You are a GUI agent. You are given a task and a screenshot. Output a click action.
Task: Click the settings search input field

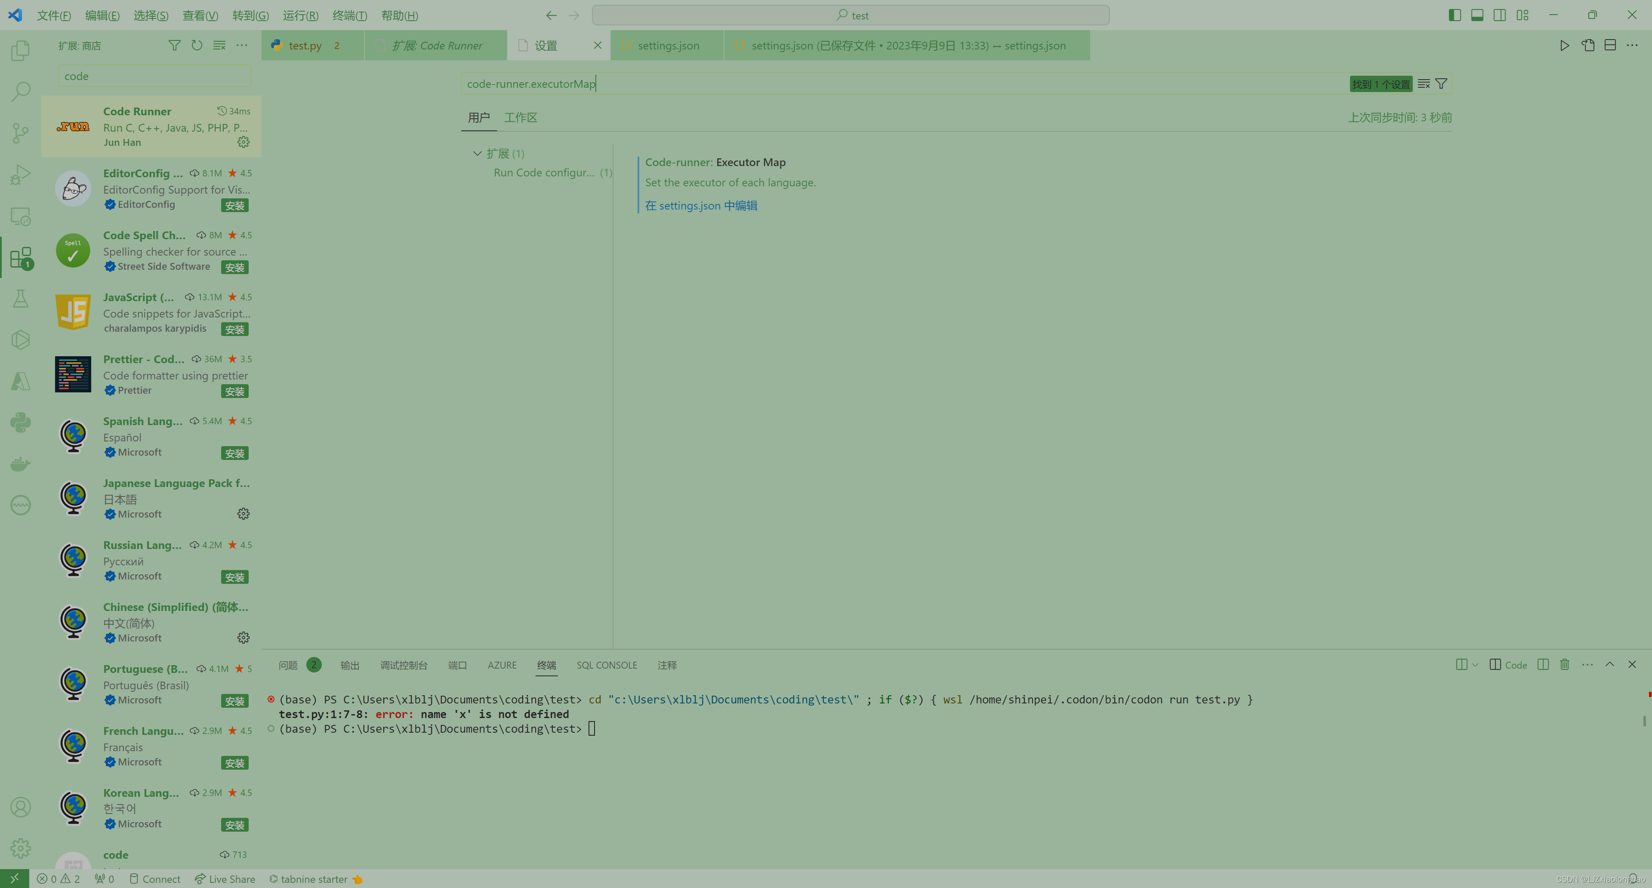[x=898, y=83]
